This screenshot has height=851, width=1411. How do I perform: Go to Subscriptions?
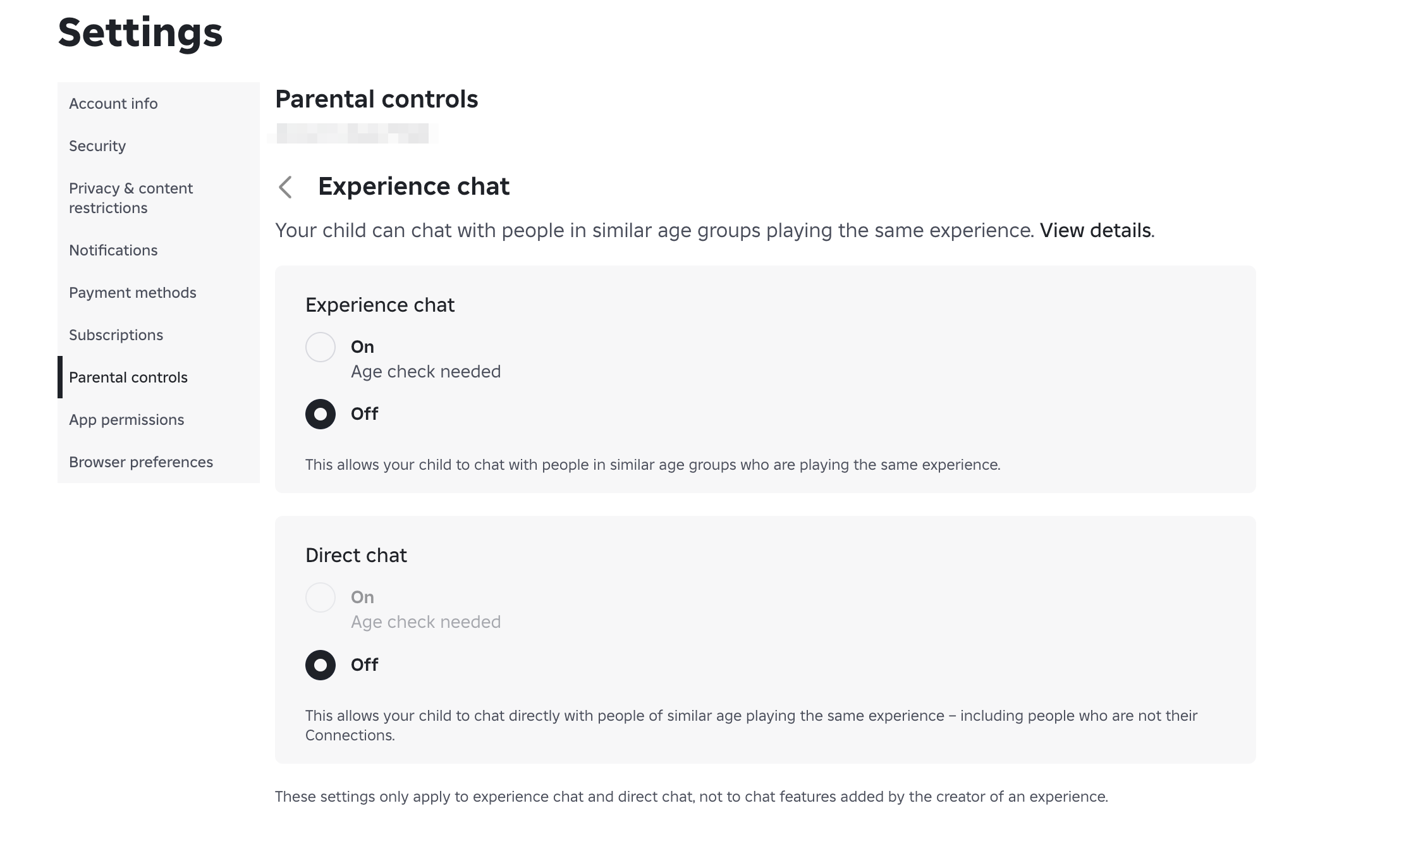[116, 335]
